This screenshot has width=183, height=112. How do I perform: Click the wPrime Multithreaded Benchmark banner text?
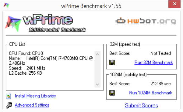[x=54, y=23]
